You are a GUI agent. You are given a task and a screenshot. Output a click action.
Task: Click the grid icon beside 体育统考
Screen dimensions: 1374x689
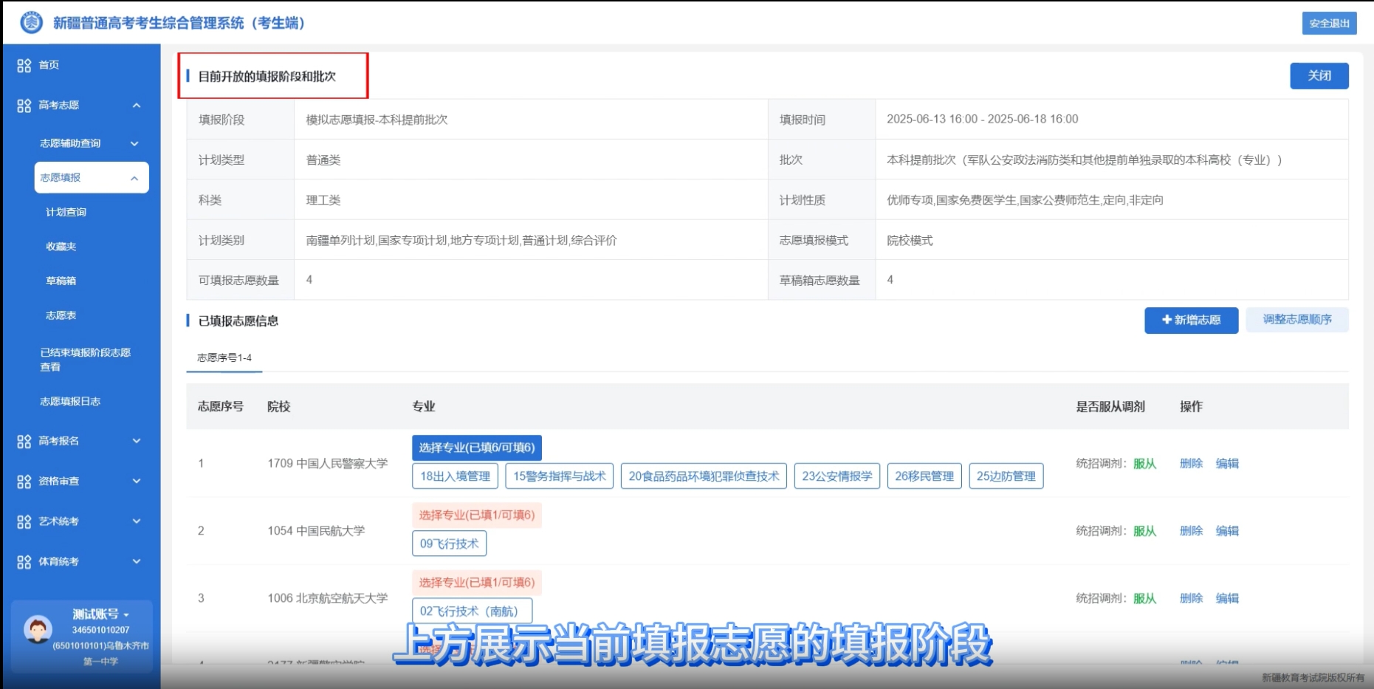[24, 562]
